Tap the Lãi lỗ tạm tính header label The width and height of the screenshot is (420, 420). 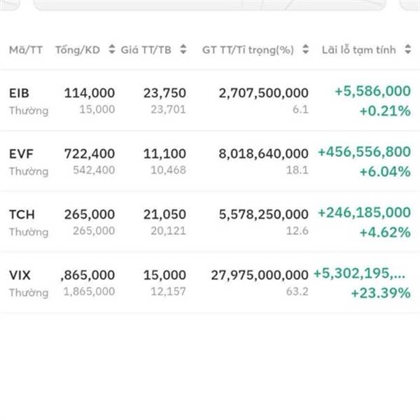click(x=358, y=50)
